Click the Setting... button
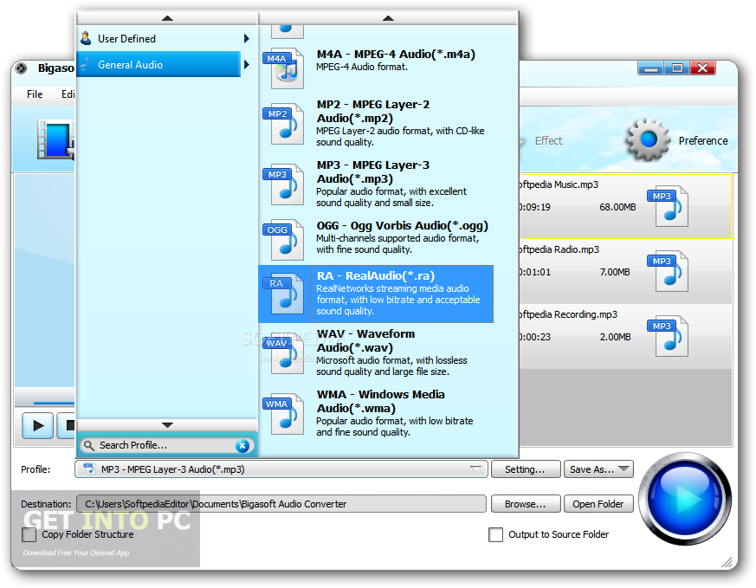The image size is (756, 588). [526, 469]
